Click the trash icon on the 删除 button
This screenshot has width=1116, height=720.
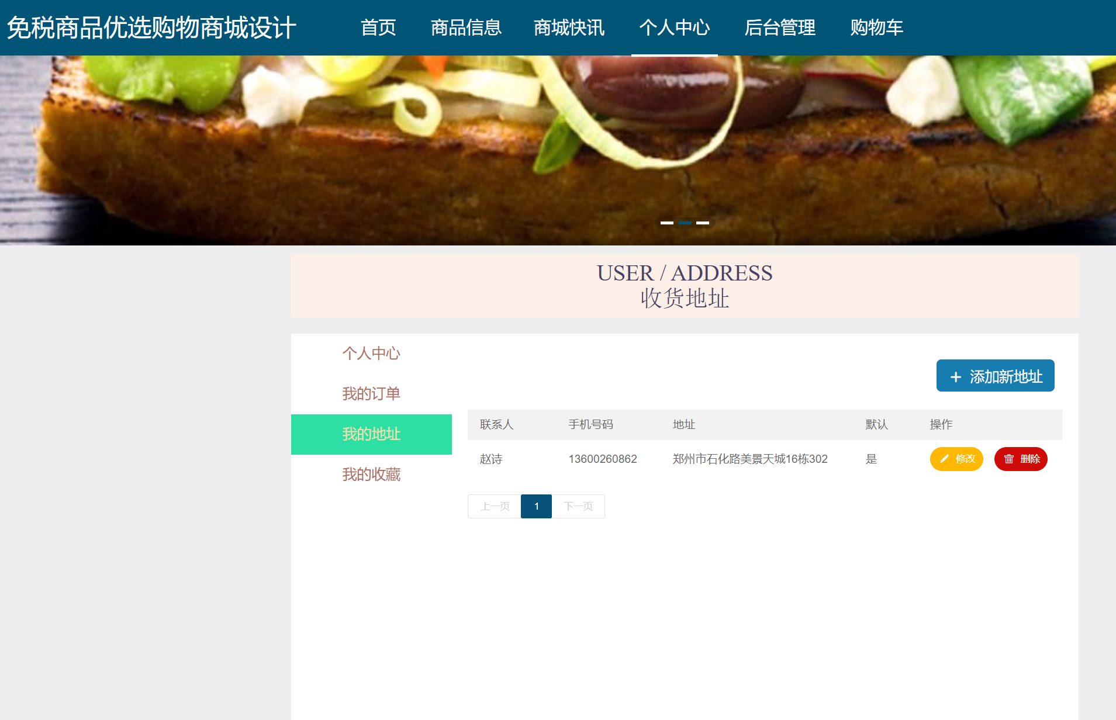point(1008,459)
